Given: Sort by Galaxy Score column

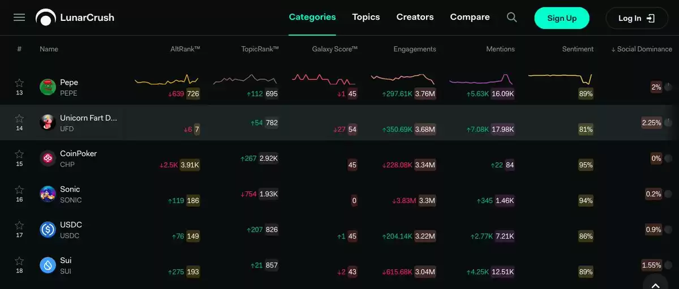Looking at the screenshot, I should pos(334,49).
